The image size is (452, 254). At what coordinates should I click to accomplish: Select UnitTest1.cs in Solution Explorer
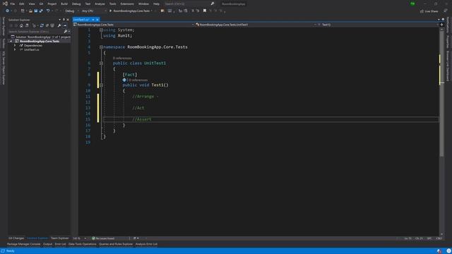[x=31, y=49]
